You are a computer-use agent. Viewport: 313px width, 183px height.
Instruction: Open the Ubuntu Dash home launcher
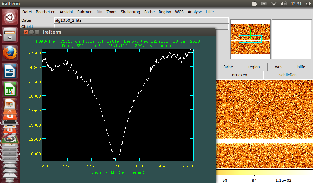10,17
